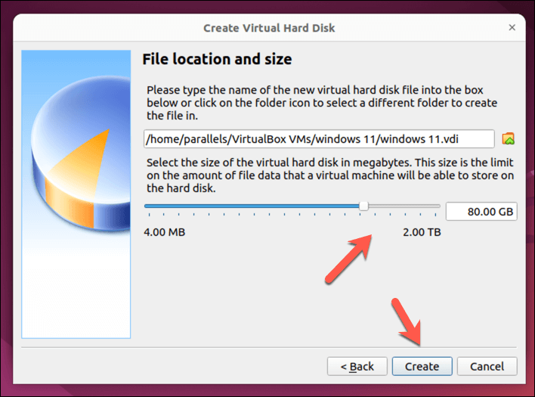Click the filled blue part of slider track
The width and height of the screenshot is (535, 397).
pos(249,206)
